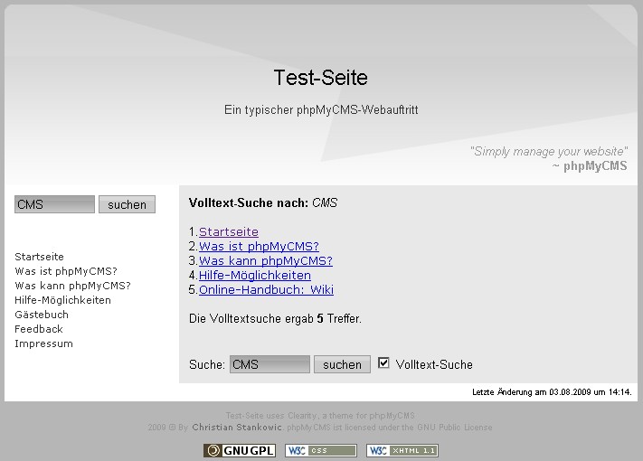Click the GNU GPL license badge

pos(239,450)
